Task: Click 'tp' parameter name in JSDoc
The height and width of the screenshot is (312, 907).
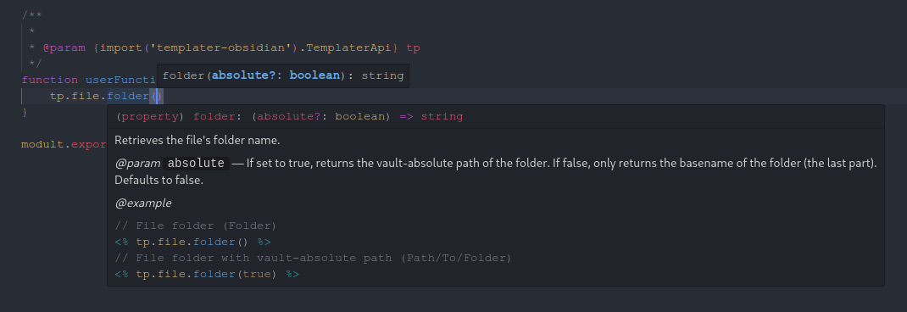Action: (413, 48)
